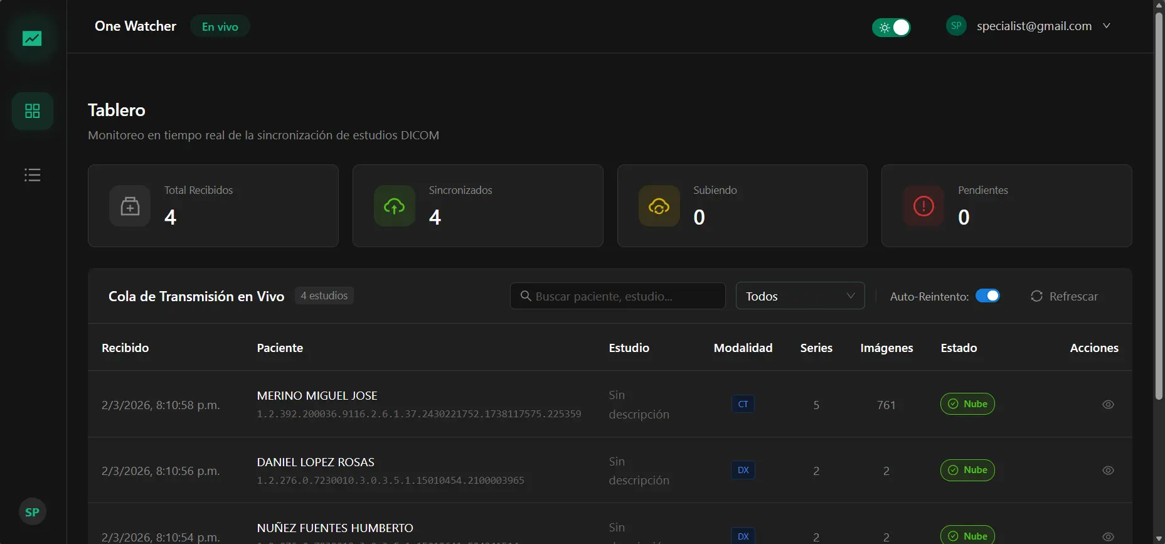Click the One Watcher chart logo icon
The width and height of the screenshot is (1165, 544).
point(32,39)
